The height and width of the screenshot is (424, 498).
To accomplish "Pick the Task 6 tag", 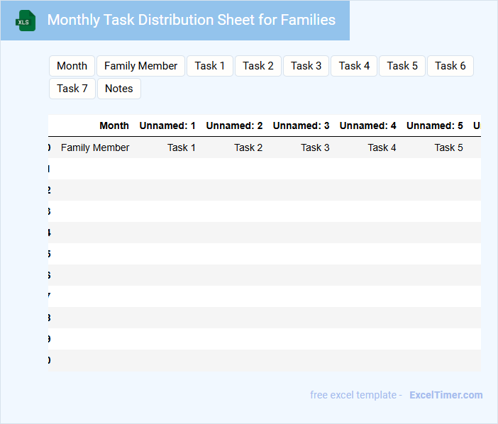I will [x=450, y=66].
